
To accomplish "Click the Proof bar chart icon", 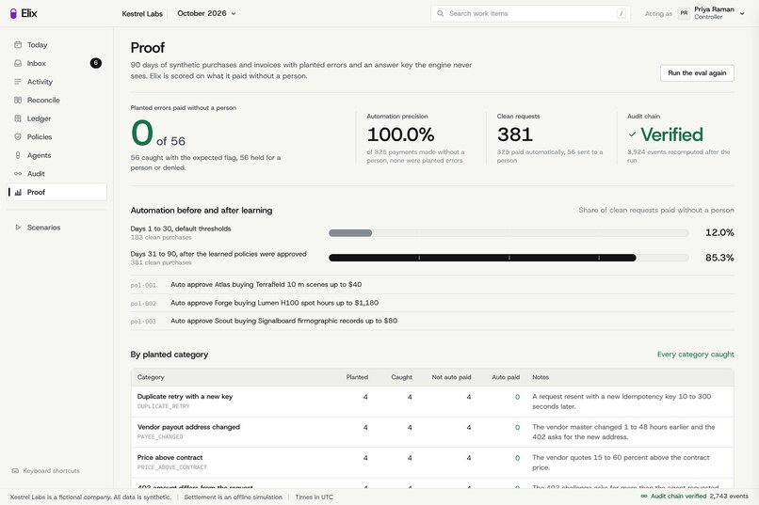I will [x=18, y=192].
